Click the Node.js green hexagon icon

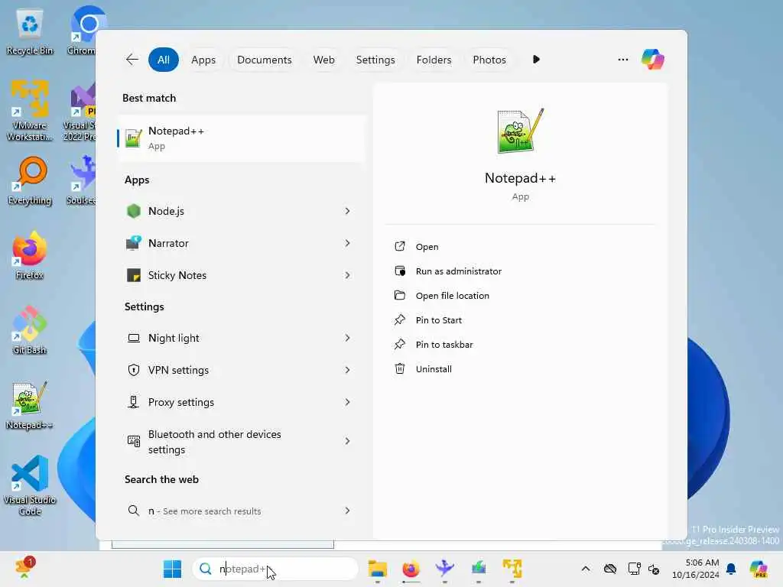pyautogui.click(x=133, y=211)
